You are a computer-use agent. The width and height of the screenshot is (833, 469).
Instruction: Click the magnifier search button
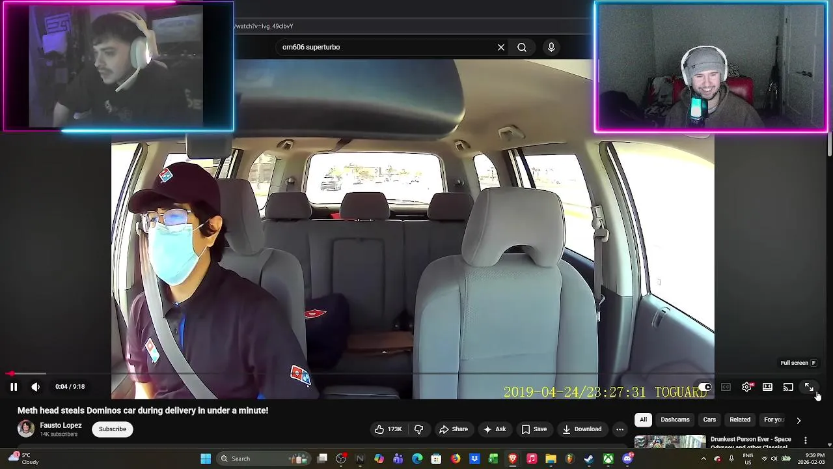[522, 47]
